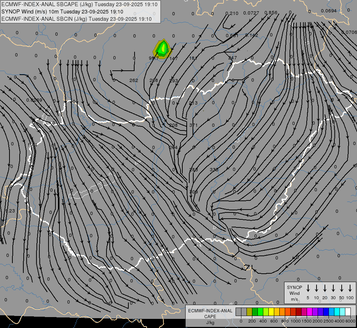Click the 338 CAPE value on the map
This screenshot has height=328, width=357.
(214, 169)
